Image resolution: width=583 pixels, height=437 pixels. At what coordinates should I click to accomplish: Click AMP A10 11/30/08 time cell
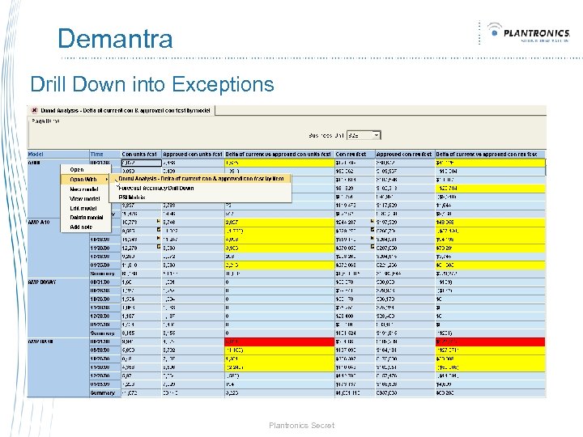(x=105, y=248)
